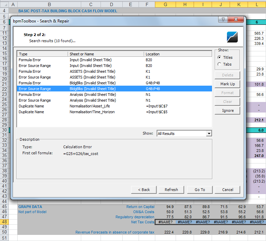Image resolution: width=266 pixels, height=241 pixels.
Task: Sort by Sheet or Name column header
Action: (x=106, y=54)
